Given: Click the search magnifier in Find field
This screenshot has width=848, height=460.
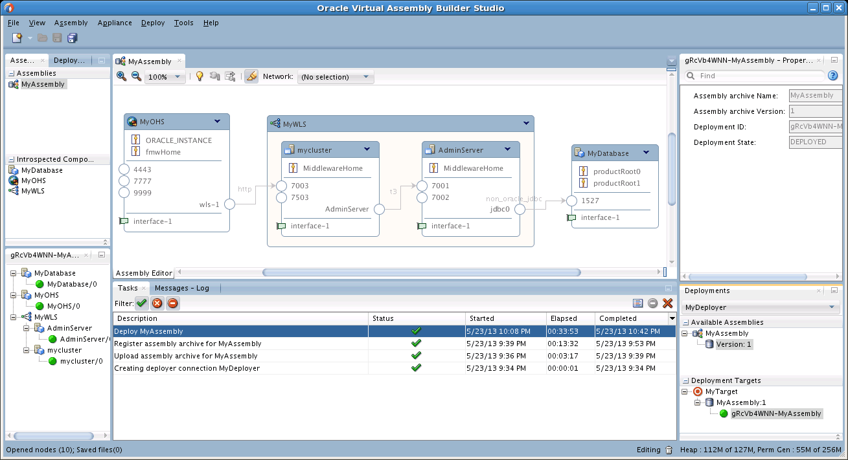Looking at the screenshot, I should pos(691,76).
